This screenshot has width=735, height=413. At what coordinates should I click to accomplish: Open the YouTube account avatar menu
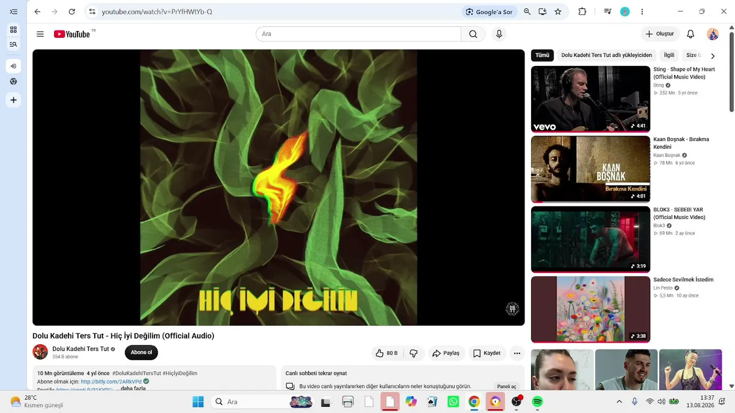tap(713, 34)
